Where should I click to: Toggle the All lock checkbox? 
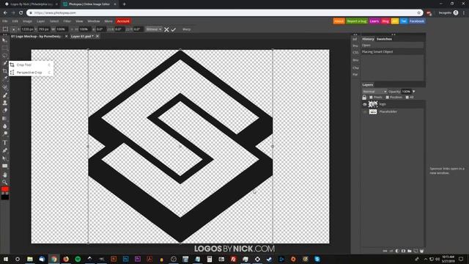(407, 98)
